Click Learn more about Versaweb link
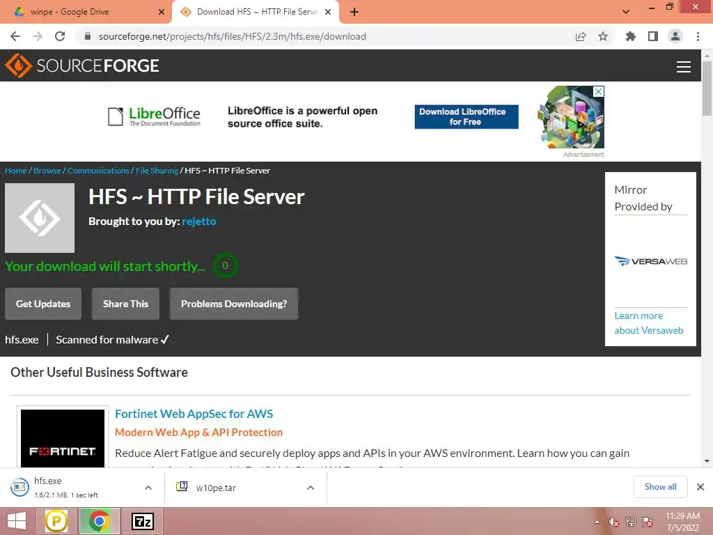 [648, 323]
